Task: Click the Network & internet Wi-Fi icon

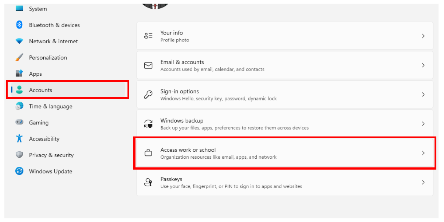Action: (x=19, y=41)
